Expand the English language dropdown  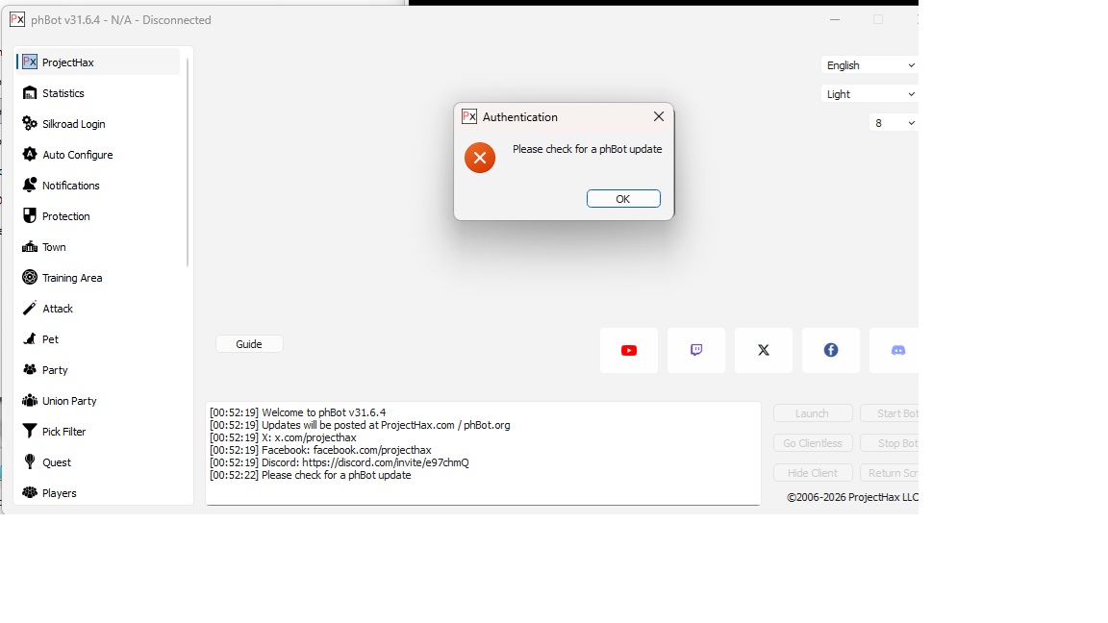869,65
